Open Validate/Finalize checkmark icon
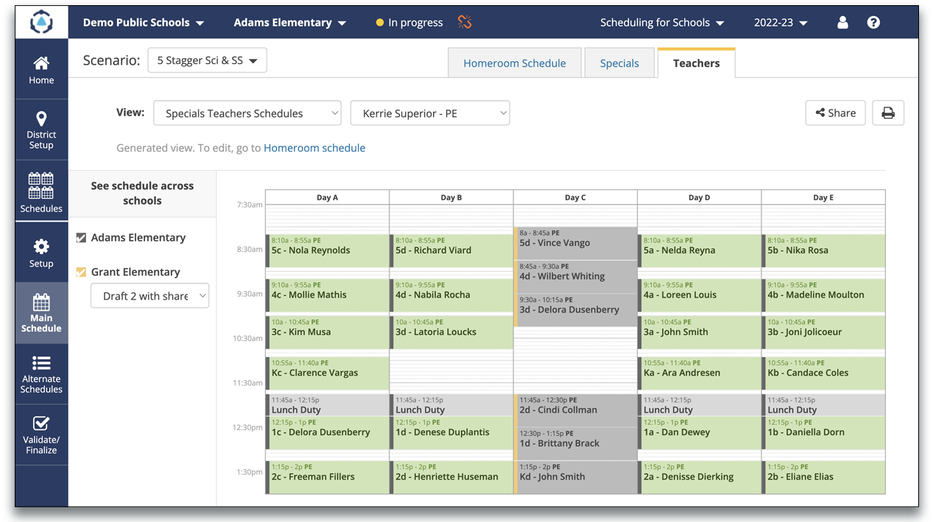 click(41, 423)
